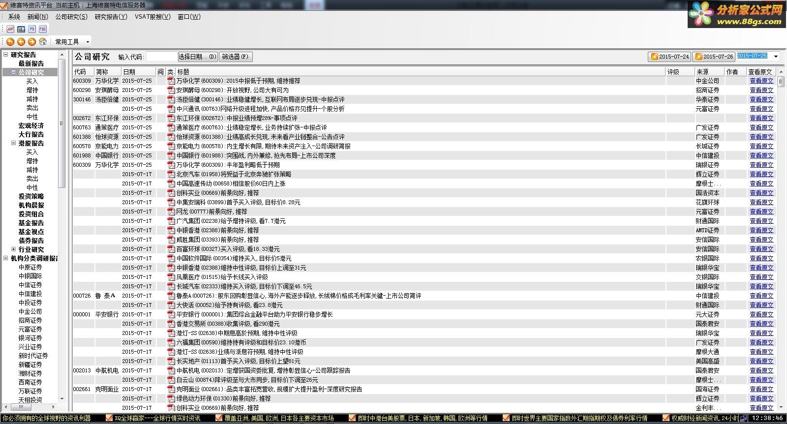Select 基金报告 in the tree
The height and width of the screenshot is (424, 787).
point(31,223)
